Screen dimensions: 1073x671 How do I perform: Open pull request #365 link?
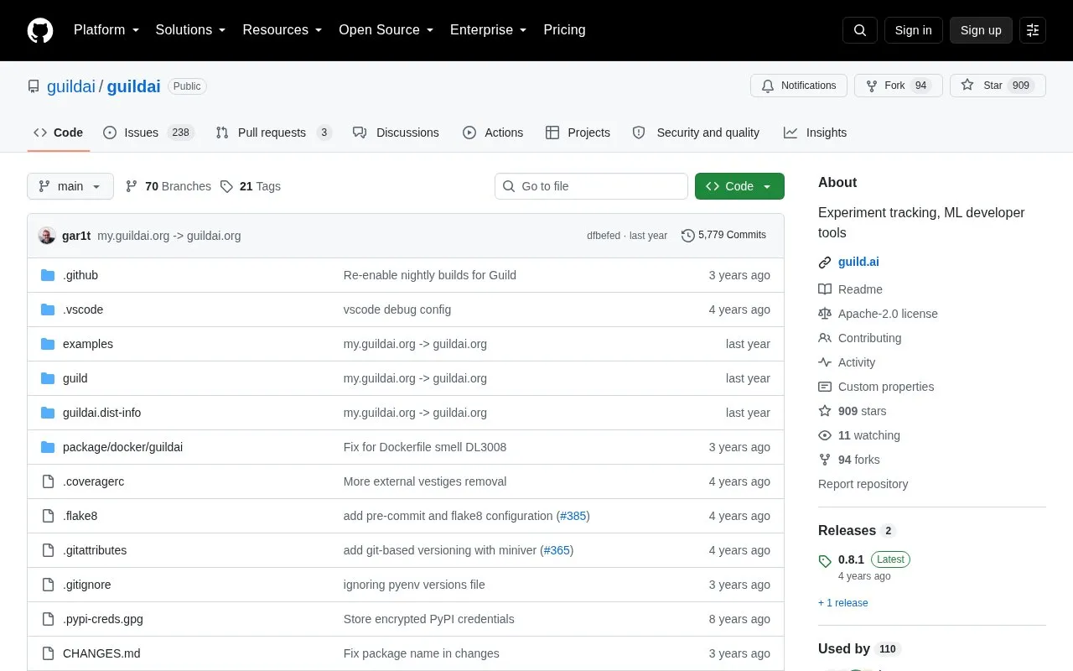click(557, 550)
